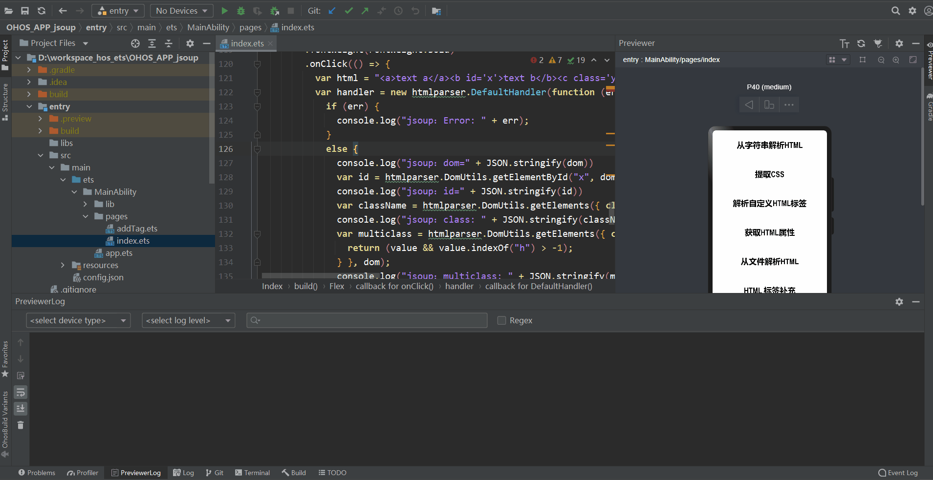The image size is (933, 480).
Task: Click the green Run button in toolbar
Action: pos(224,11)
